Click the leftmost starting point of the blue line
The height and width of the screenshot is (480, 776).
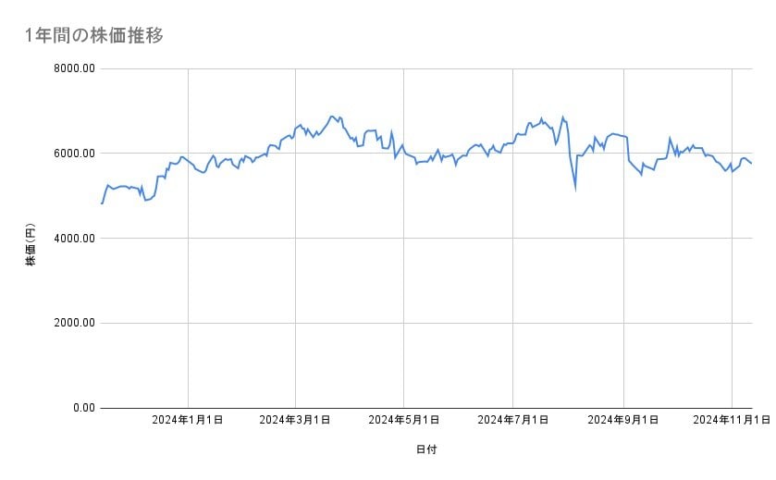click(102, 203)
